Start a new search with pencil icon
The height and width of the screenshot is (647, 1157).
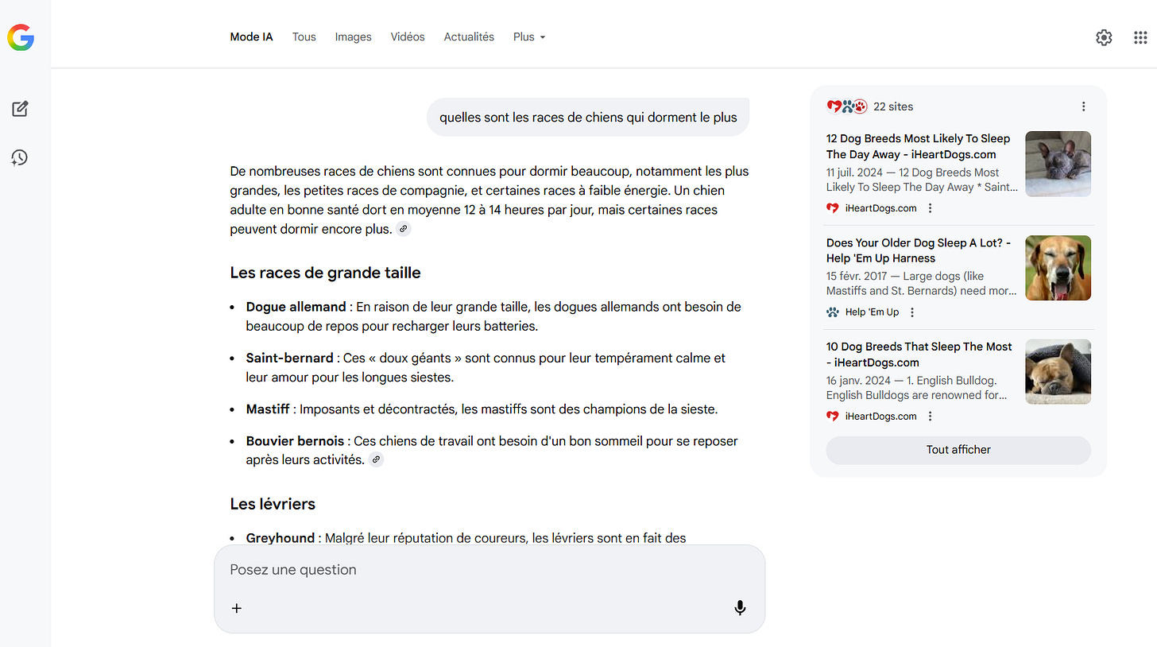[21, 109]
